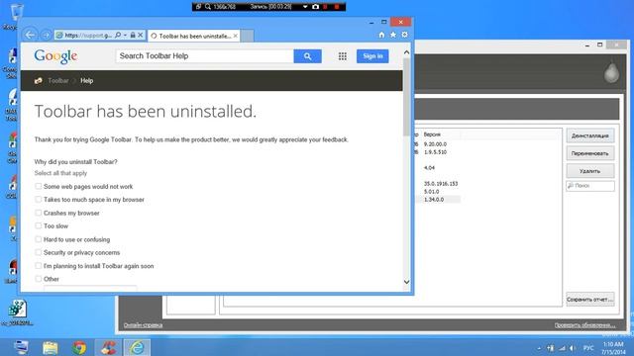Click the search magnifier in the address bar
The width and height of the screenshot is (634, 356).
pyautogui.click(x=118, y=36)
